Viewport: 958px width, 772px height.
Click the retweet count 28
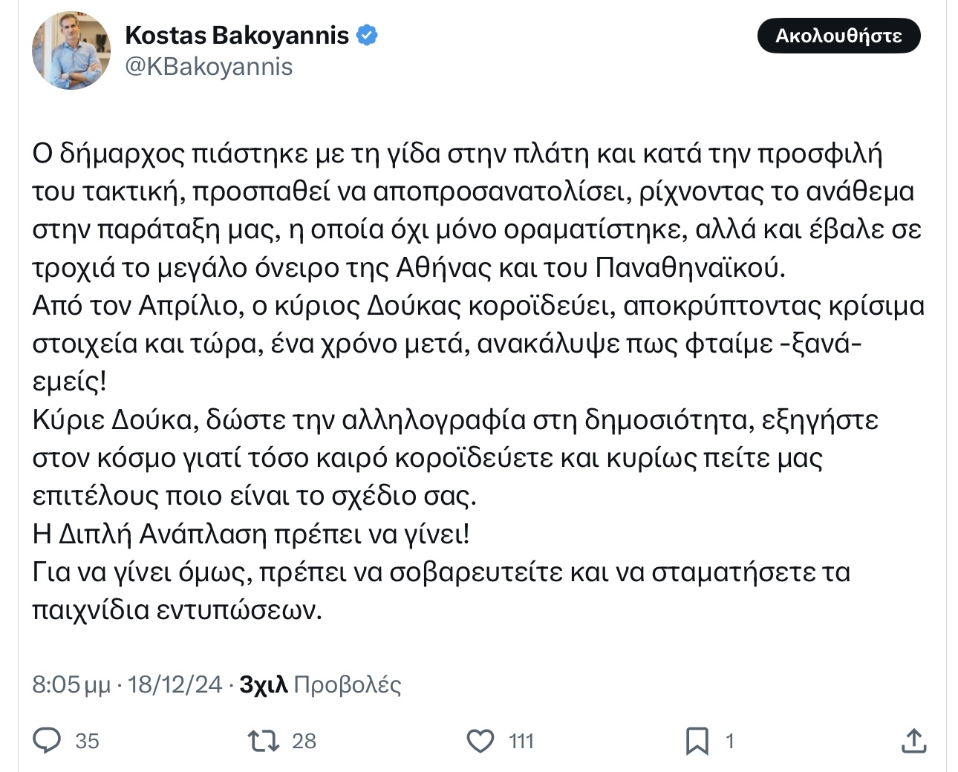pos(304,741)
